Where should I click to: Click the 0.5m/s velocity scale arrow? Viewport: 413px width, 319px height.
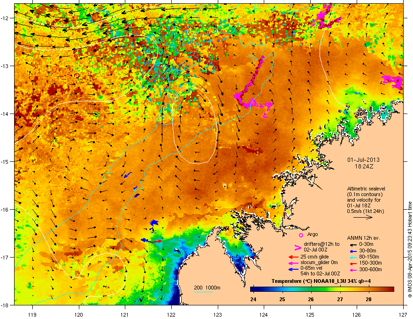[x=363, y=217]
